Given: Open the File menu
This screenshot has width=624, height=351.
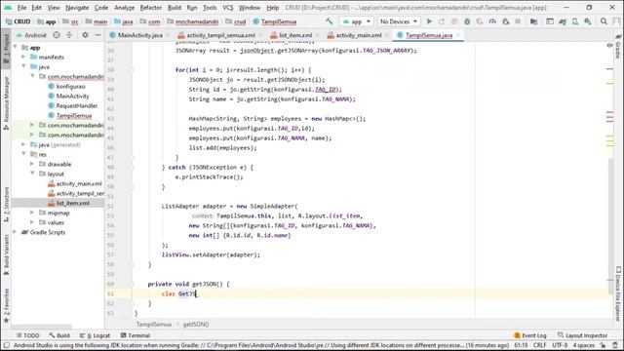Looking at the screenshot, I should [21, 8].
